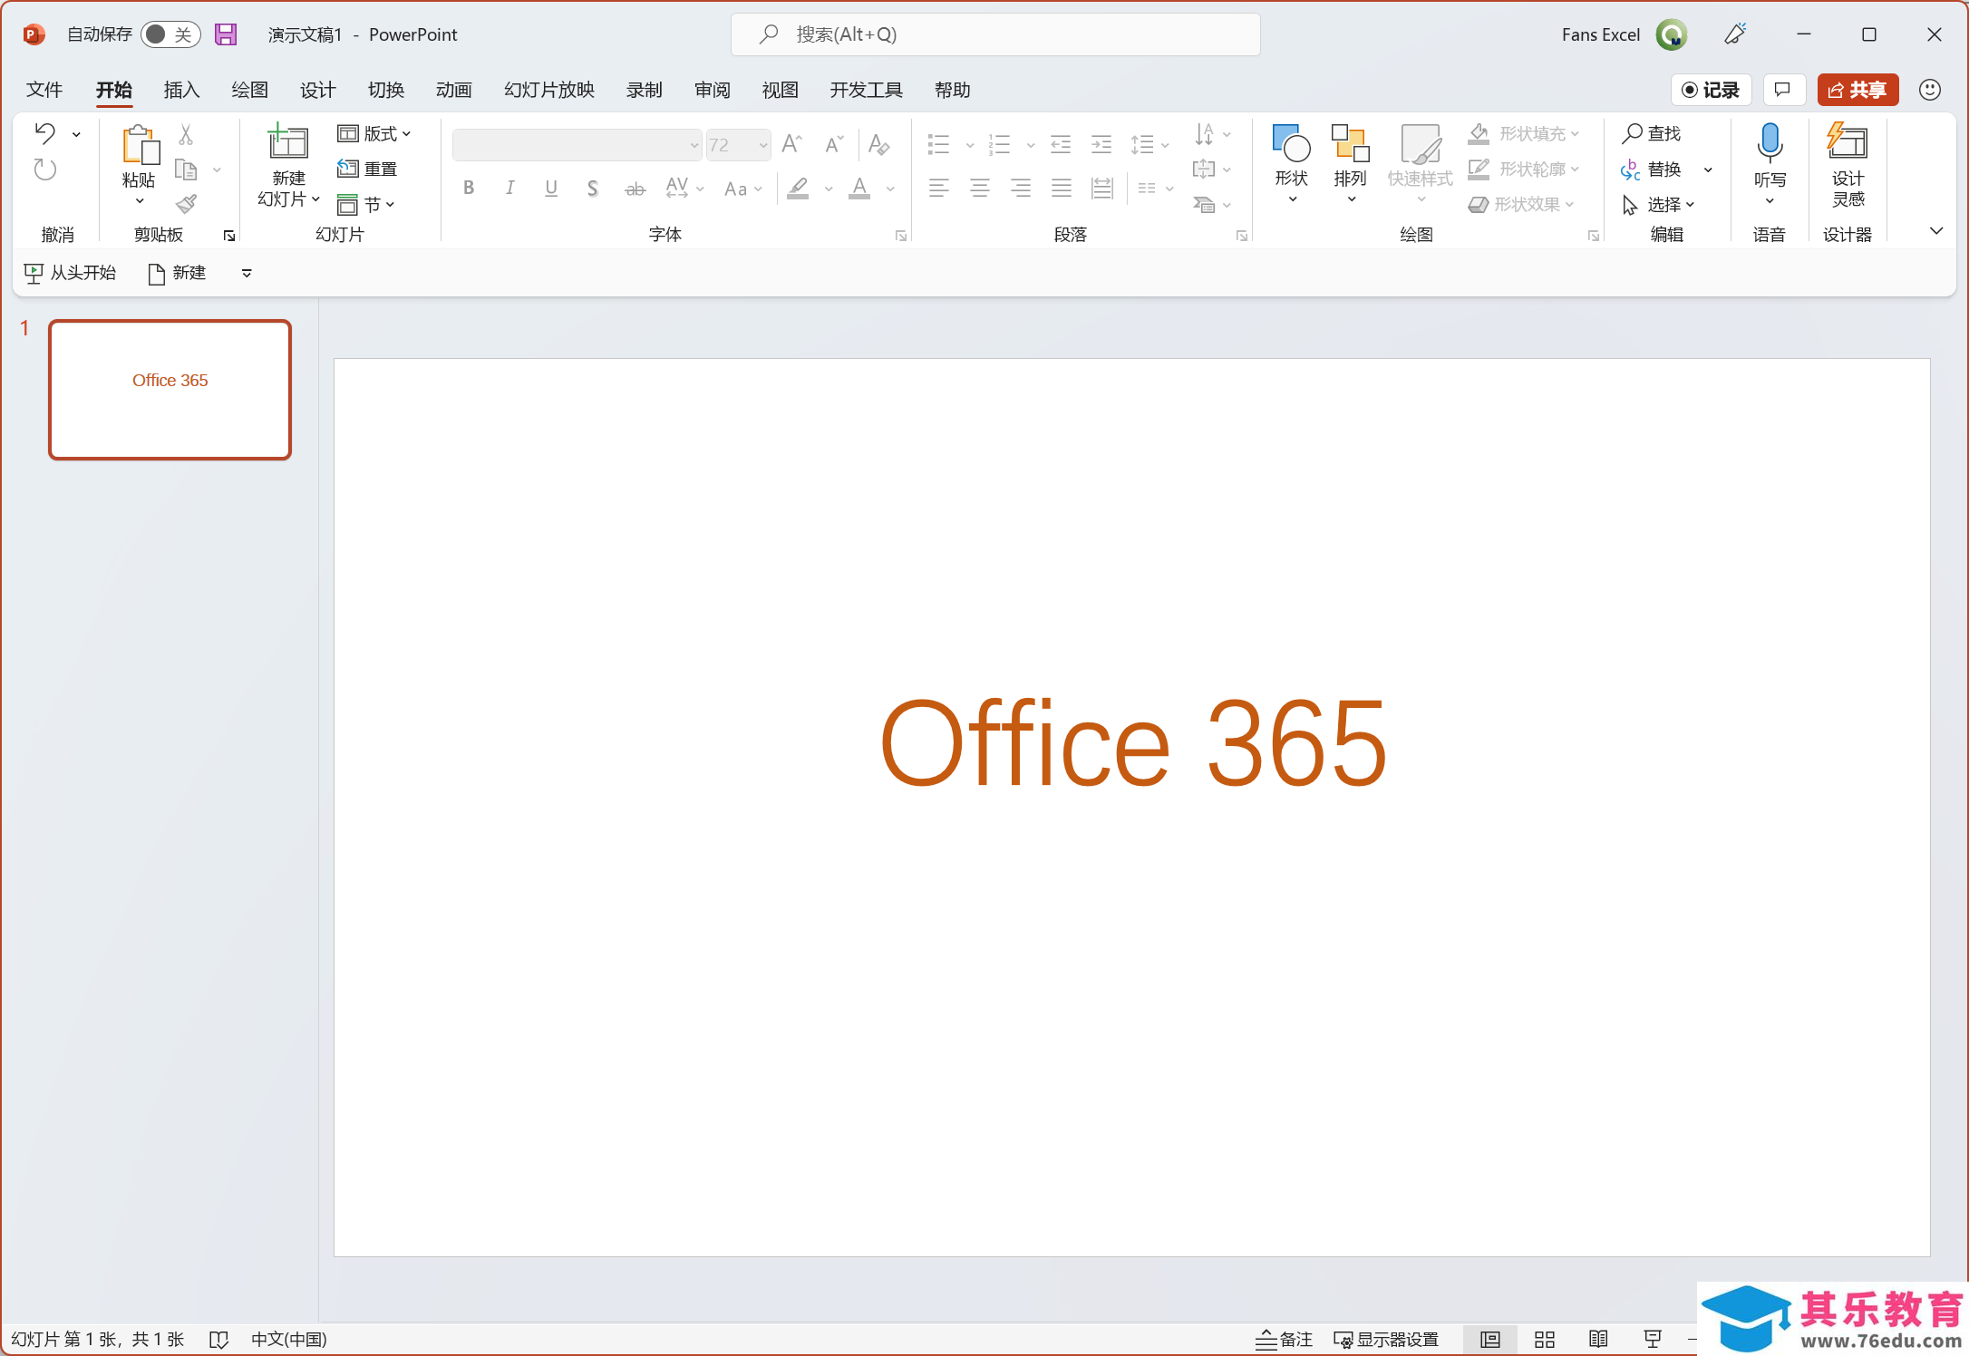
Task: Toggle the AutoSave switch
Action: point(170,34)
